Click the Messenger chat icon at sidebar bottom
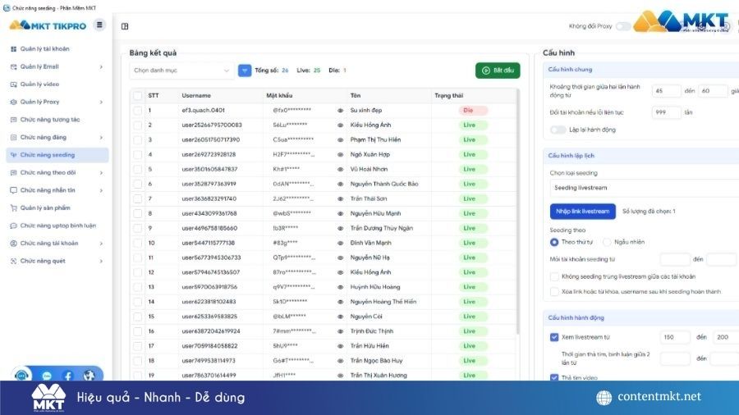Image resolution: width=739 pixels, height=415 pixels. coord(47,376)
